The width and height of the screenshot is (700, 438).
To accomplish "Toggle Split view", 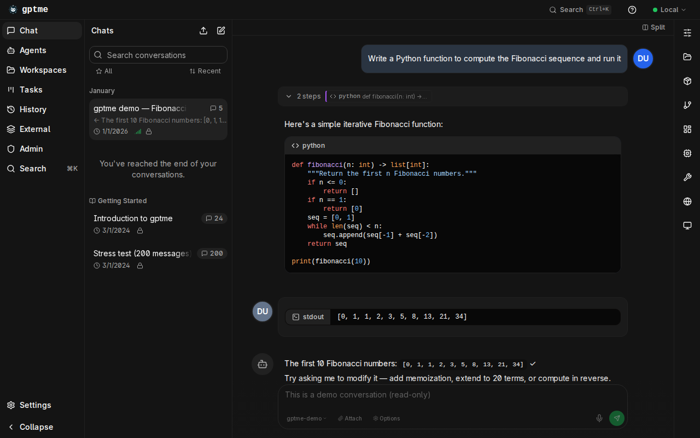I will click(654, 27).
